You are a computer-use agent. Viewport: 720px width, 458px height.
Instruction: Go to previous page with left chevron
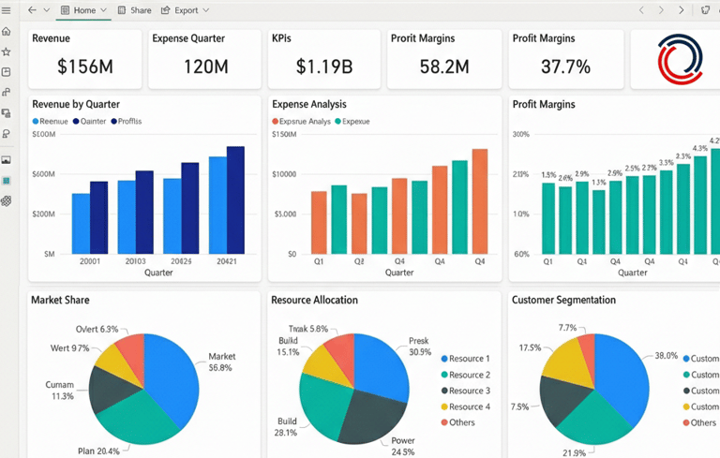point(641,10)
